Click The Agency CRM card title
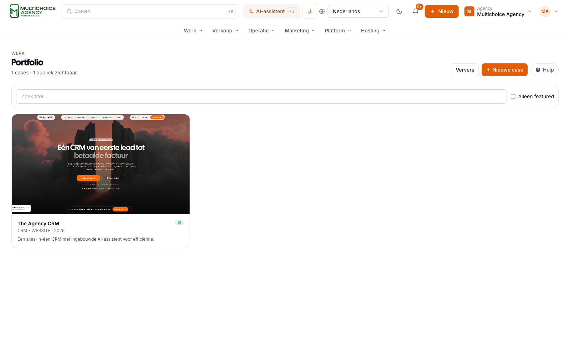The image size is (570, 356). click(38, 224)
